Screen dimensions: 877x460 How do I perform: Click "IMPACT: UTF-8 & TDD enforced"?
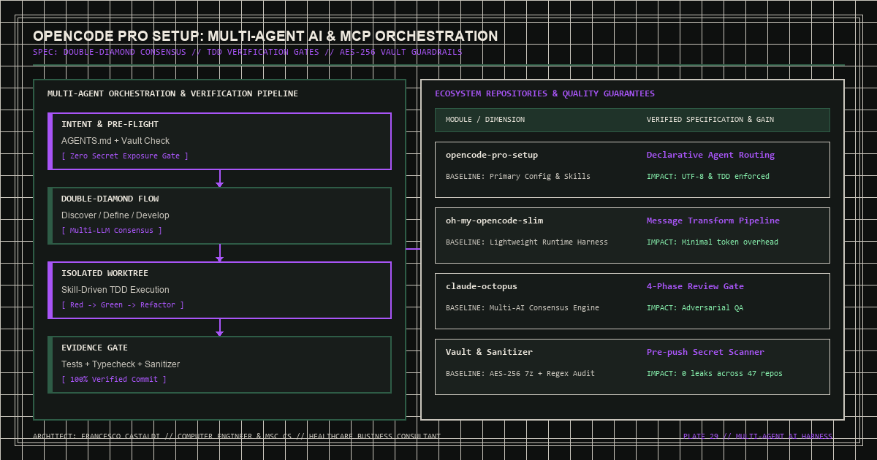[x=708, y=177]
